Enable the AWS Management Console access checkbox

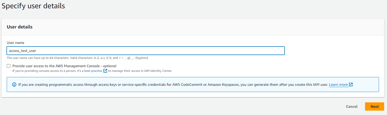click(9, 66)
